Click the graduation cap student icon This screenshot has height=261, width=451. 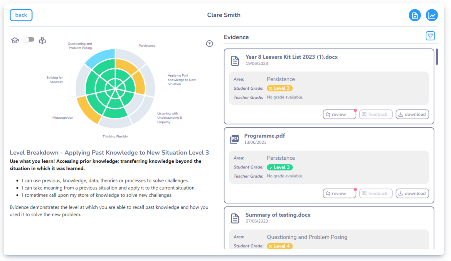(15, 40)
